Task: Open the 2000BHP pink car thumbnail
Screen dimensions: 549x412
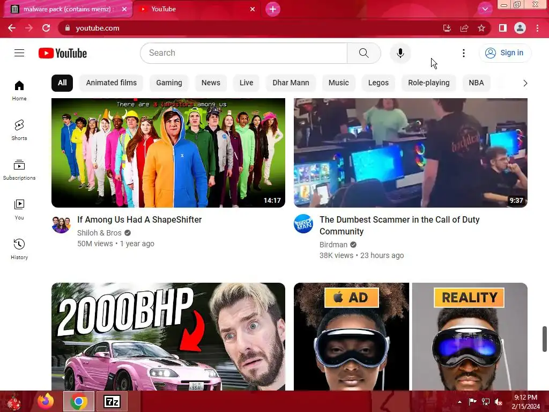Action: 168,336
